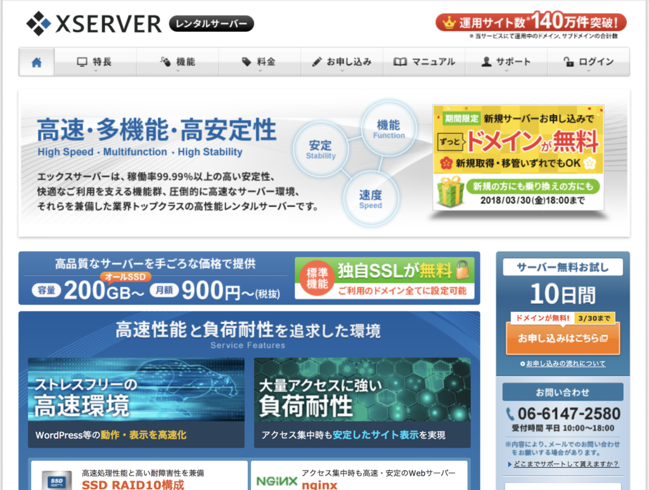649x490 pixels.
Task: Click the crown icon in 140万件 banner
Action: coord(449,23)
